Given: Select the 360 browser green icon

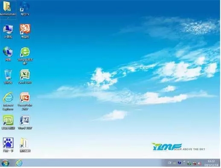Looking at the screenshot, I should [25, 52].
